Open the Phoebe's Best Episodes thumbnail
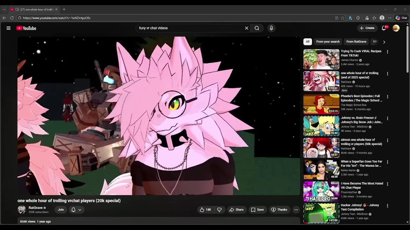 tap(321, 104)
